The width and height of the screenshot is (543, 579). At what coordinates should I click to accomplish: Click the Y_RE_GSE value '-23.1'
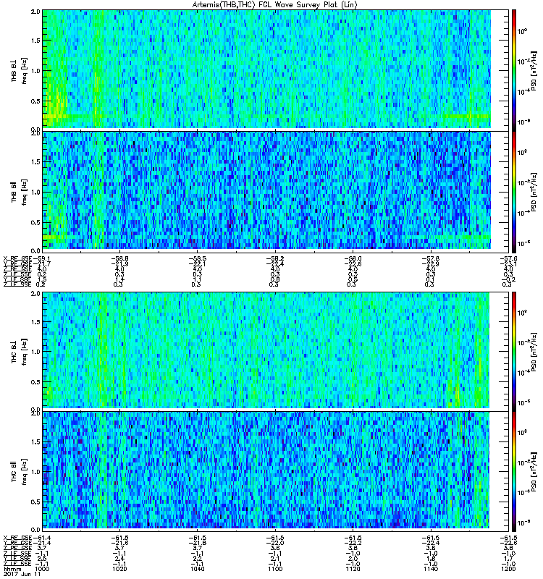pos(508,263)
